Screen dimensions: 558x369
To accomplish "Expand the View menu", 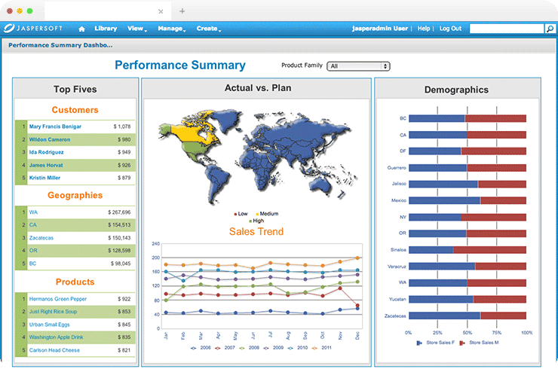I will coord(137,29).
